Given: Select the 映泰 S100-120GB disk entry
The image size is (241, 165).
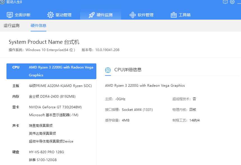Looking at the screenshot, I should (x=43, y=160).
